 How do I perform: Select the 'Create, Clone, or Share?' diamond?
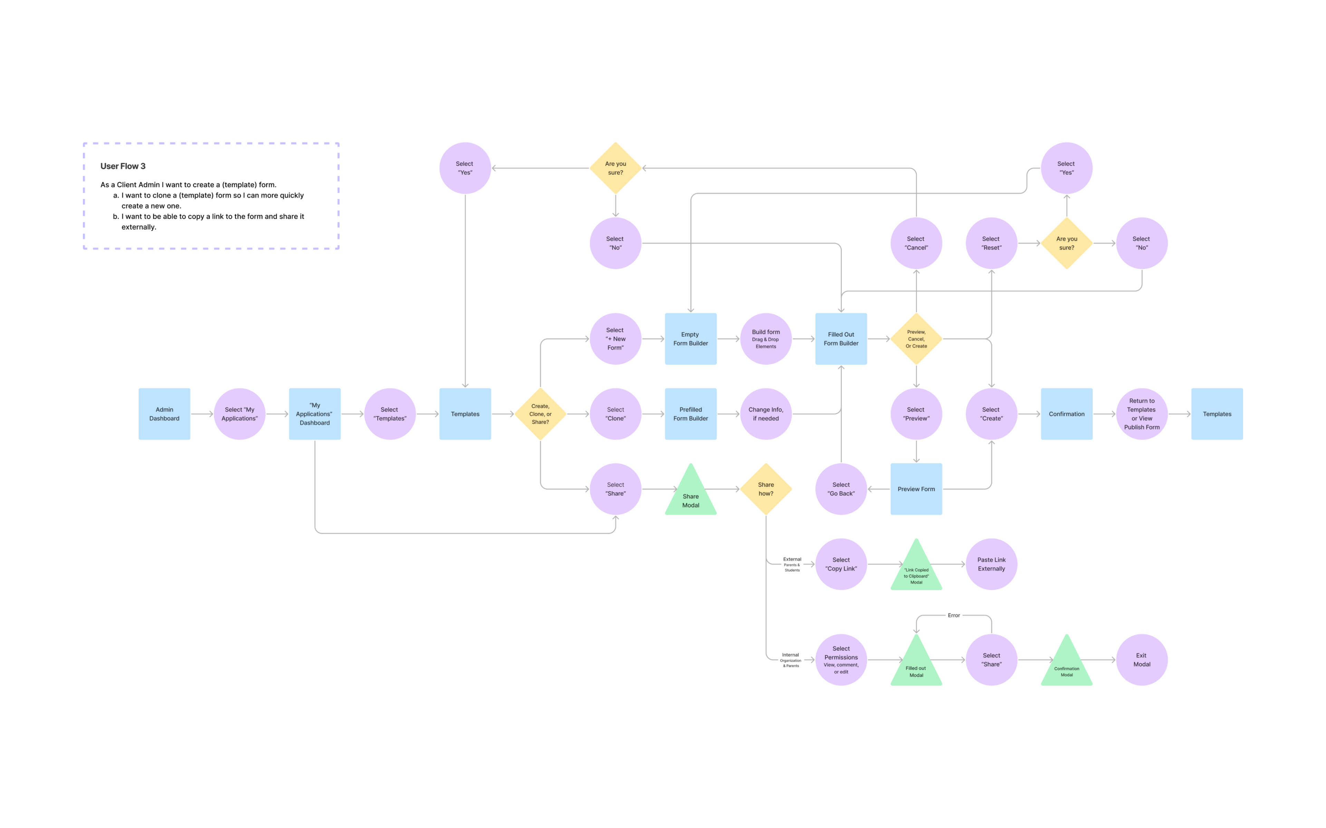coord(540,413)
